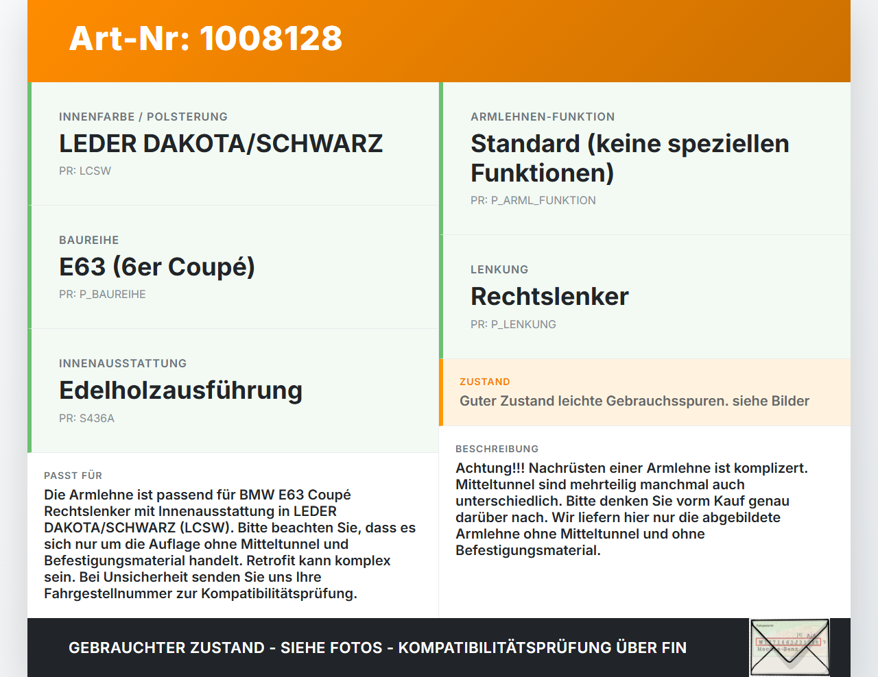
Task: Click the PASST FÜR section heading
Action: (73, 476)
